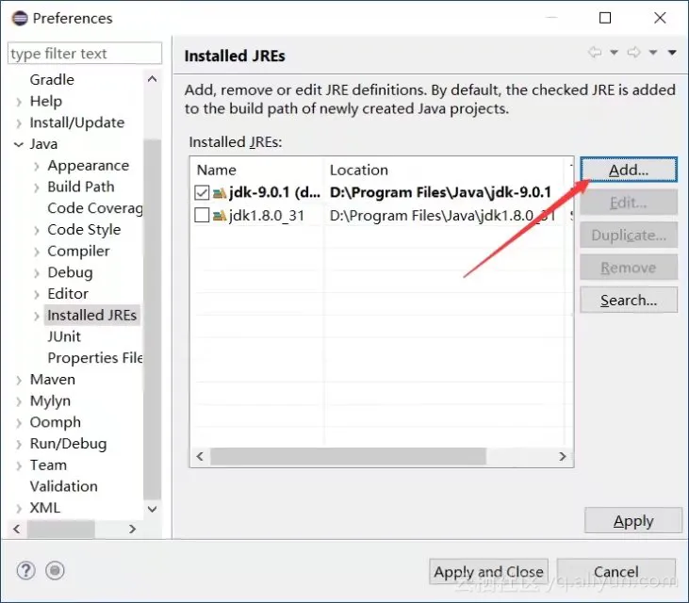Expand the Debug tree node

(37, 273)
